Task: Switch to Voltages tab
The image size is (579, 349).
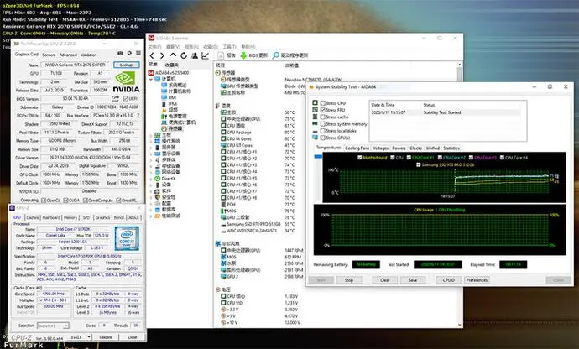Action: (380, 148)
